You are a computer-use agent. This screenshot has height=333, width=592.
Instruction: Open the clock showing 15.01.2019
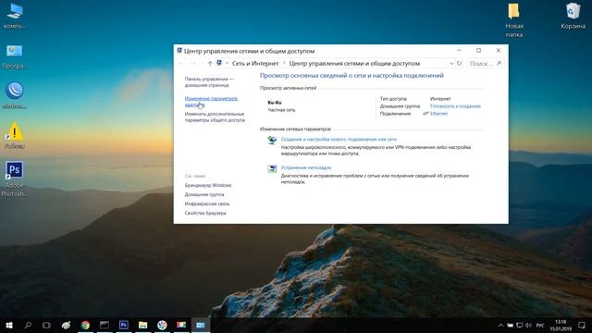tap(561, 326)
